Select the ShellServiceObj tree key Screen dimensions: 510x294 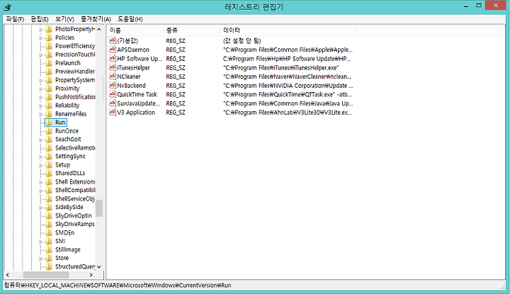75,198
